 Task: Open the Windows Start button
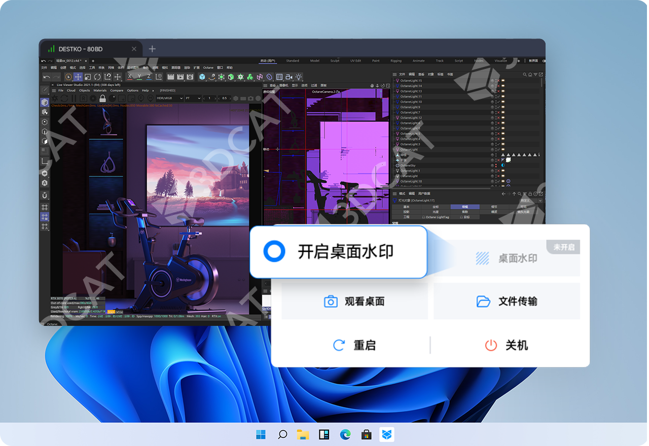tap(261, 434)
